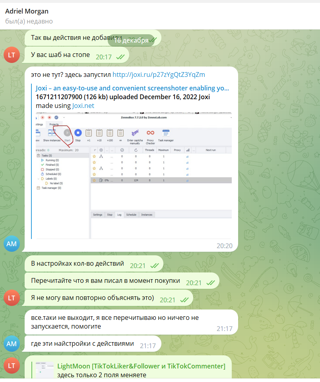Open small thumbnail in LightMoon quoted reply

click(x=45, y=370)
